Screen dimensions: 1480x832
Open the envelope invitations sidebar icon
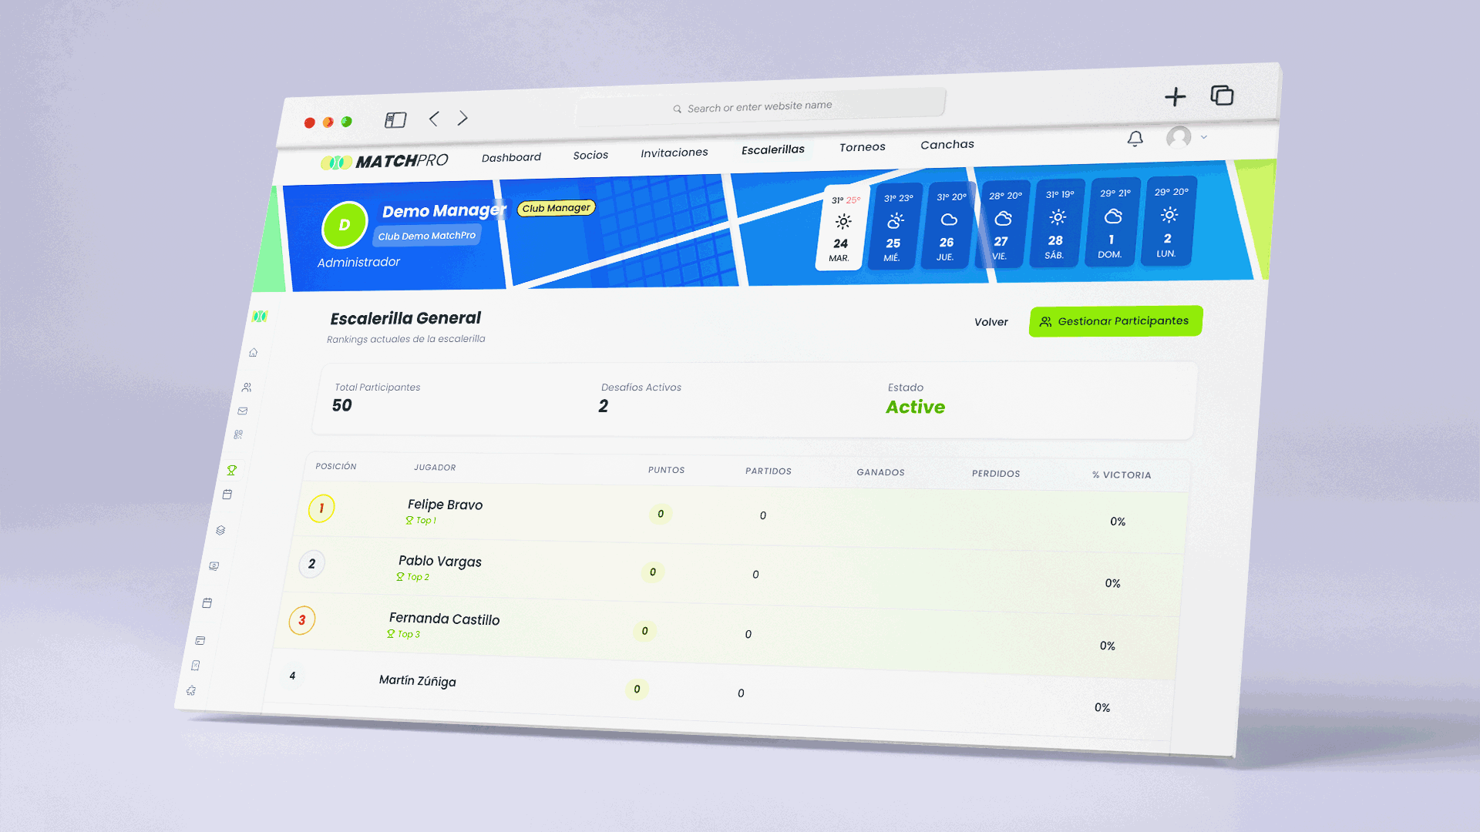click(x=243, y=411)
